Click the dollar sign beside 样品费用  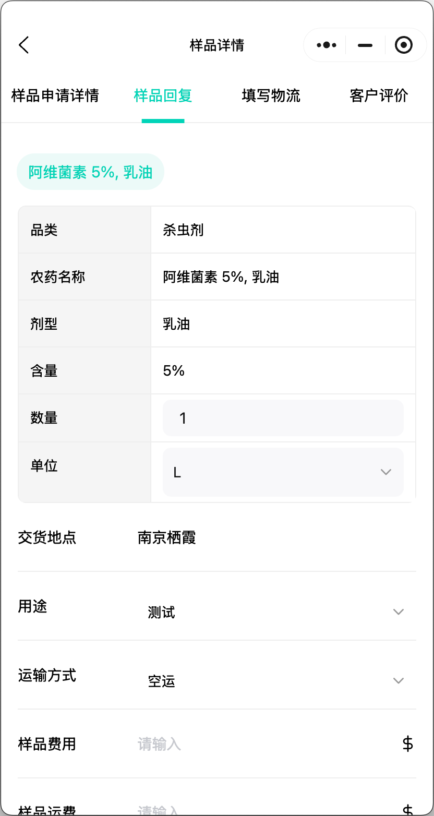pos(408,743)
